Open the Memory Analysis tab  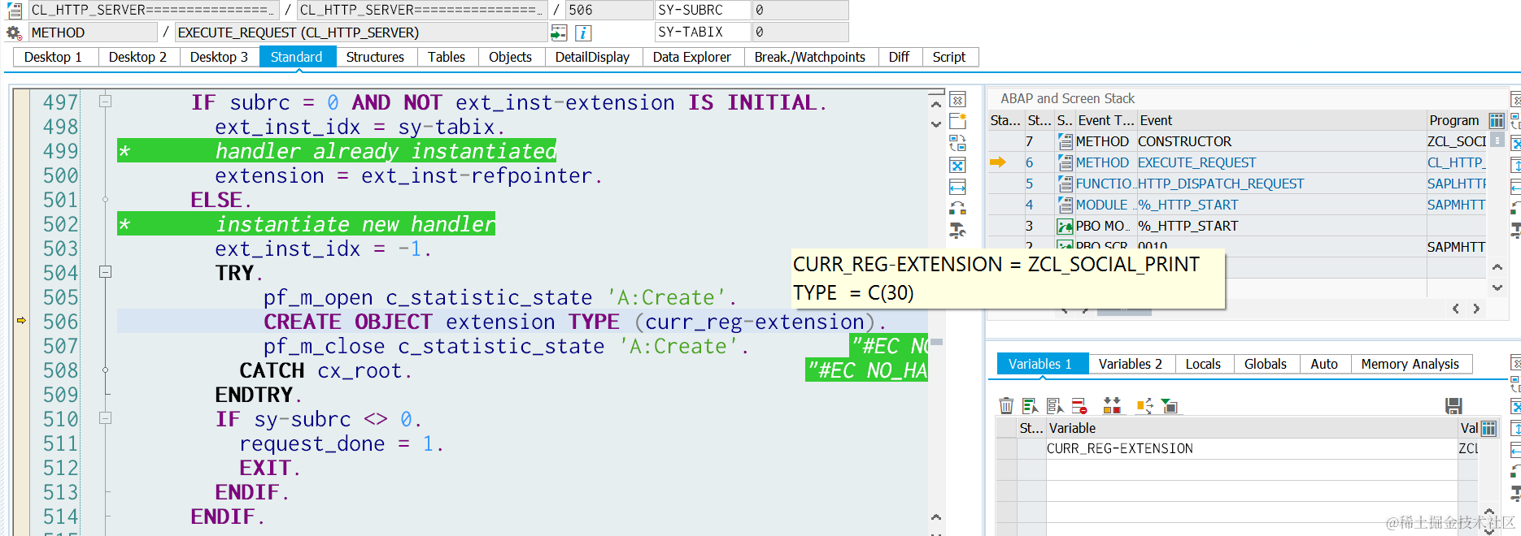click(1410, 364)
